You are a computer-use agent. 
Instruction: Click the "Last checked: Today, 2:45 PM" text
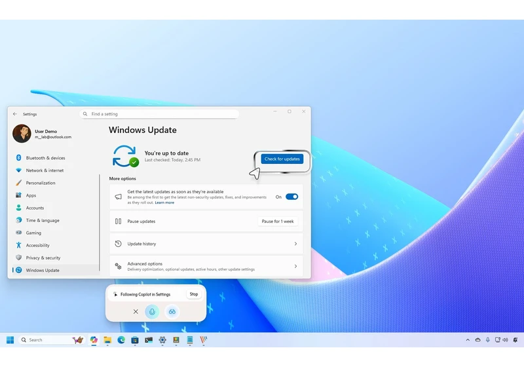pyautogui.click(x=172, y=160)
